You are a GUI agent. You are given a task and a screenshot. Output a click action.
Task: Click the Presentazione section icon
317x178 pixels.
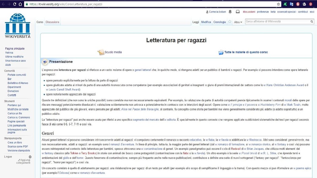click(45, 62)
